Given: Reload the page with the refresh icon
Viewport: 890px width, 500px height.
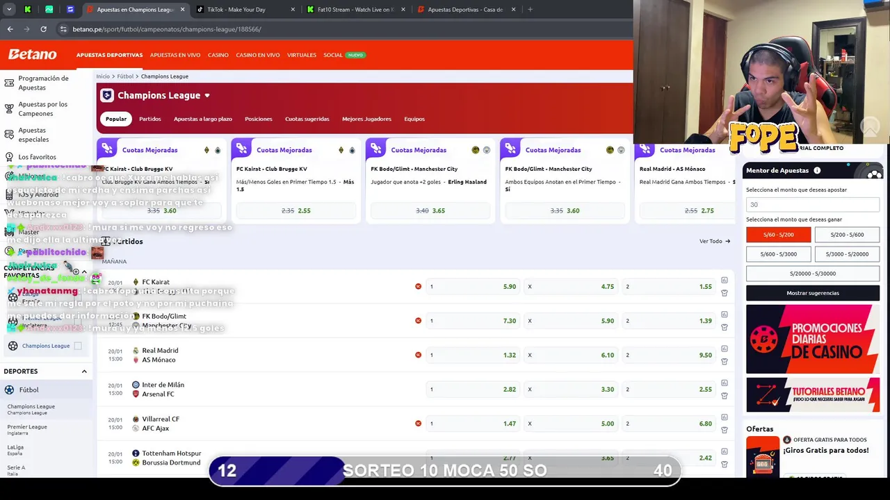Looking at the screenshot, I should (43, 29).
